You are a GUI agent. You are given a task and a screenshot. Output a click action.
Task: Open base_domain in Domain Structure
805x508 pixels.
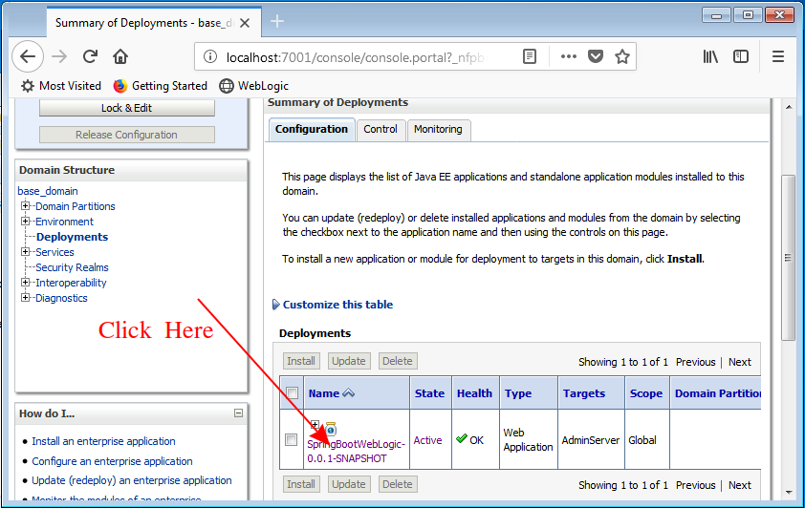[x=48, y=191]
